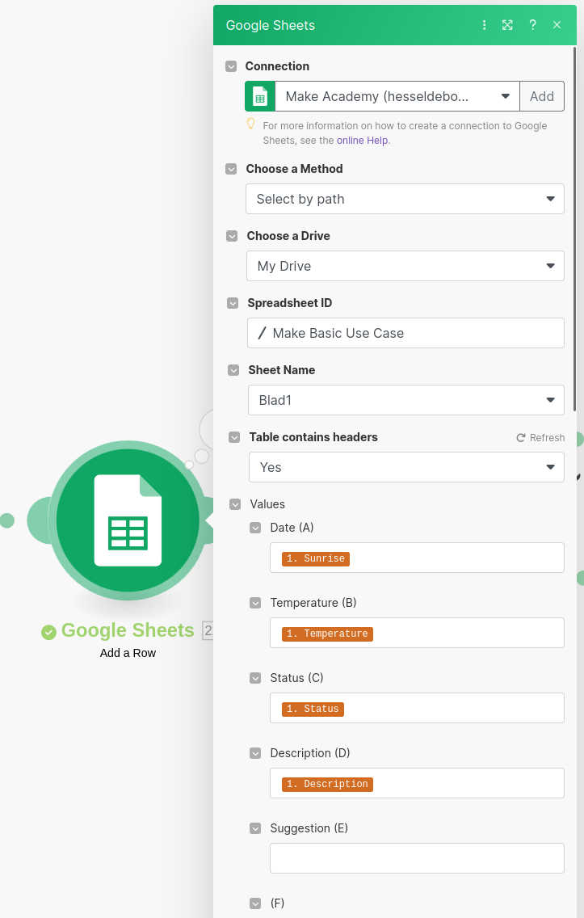Open the Table contains headers Yes dropdown
The image size is (584, 918).
coord(406,467)
